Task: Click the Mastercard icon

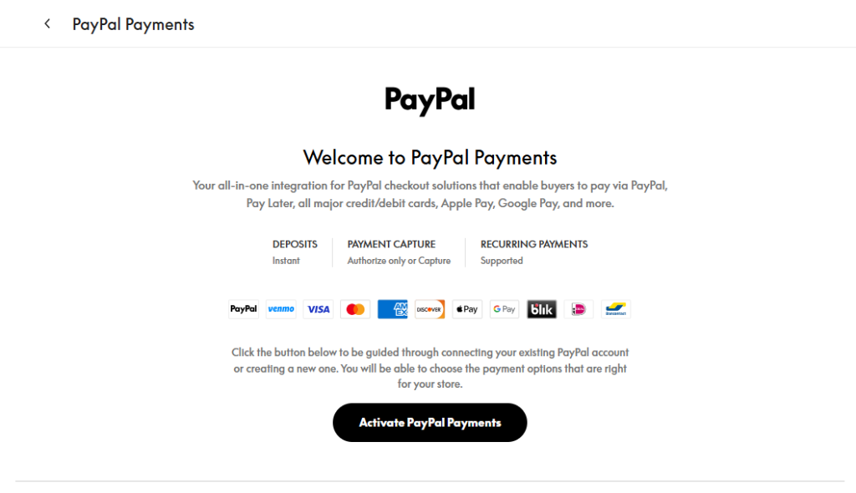Action: pyautogui.click(x=355, y=308)
